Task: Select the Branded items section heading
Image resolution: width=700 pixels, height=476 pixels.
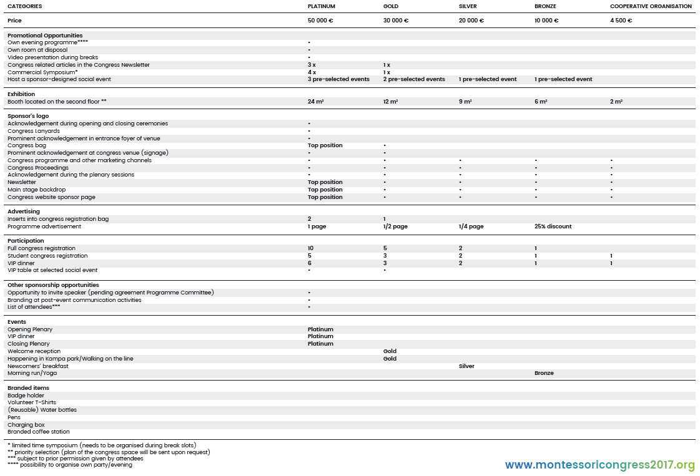Action: (x=28, y=388)
